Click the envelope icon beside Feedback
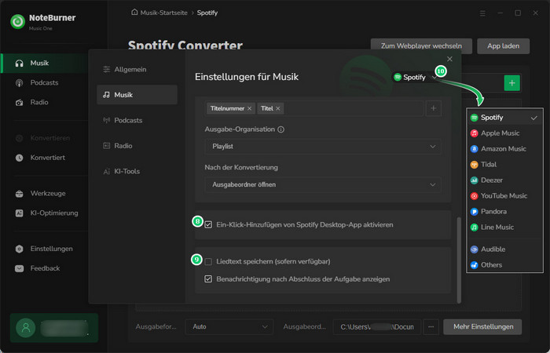Screen dimensions: 550x353 click(20, 268)
